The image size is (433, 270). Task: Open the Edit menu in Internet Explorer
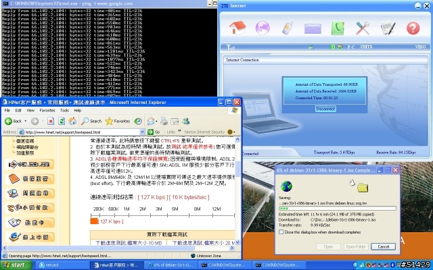18,111
